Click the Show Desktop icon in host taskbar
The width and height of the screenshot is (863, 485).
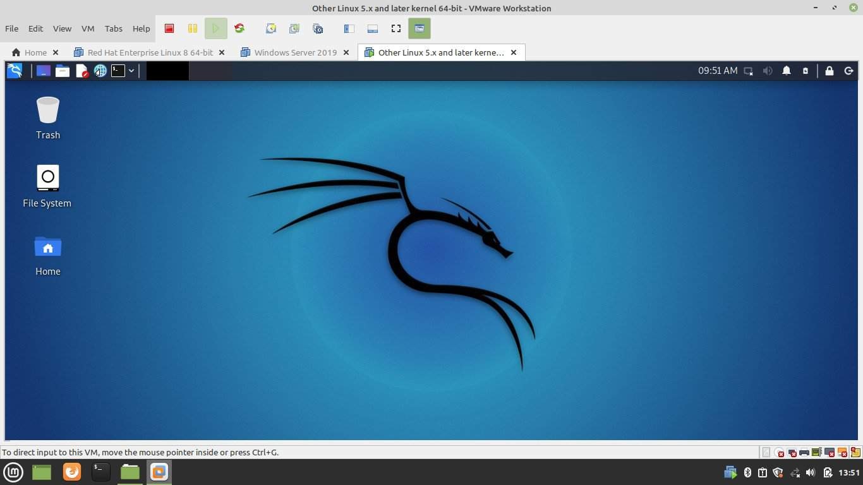(42, 472)
